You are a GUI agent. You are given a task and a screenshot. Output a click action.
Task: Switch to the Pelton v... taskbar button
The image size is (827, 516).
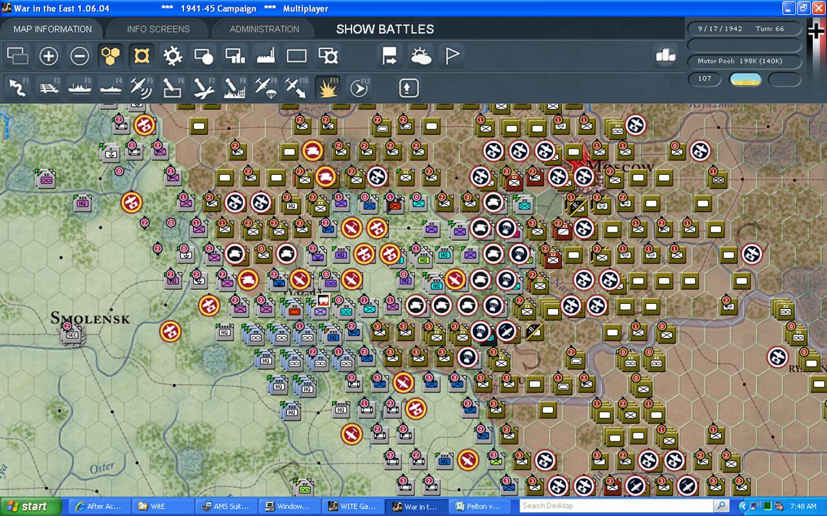[481, 506]
